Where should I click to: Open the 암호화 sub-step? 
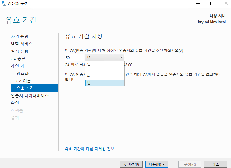click(x=23, y=73)
